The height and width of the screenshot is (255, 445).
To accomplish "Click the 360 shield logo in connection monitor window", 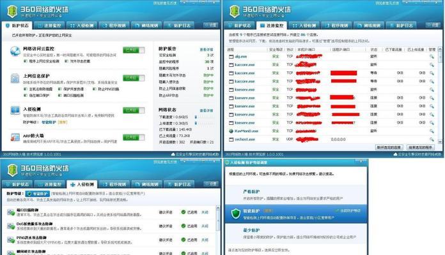I will [235, 11].
